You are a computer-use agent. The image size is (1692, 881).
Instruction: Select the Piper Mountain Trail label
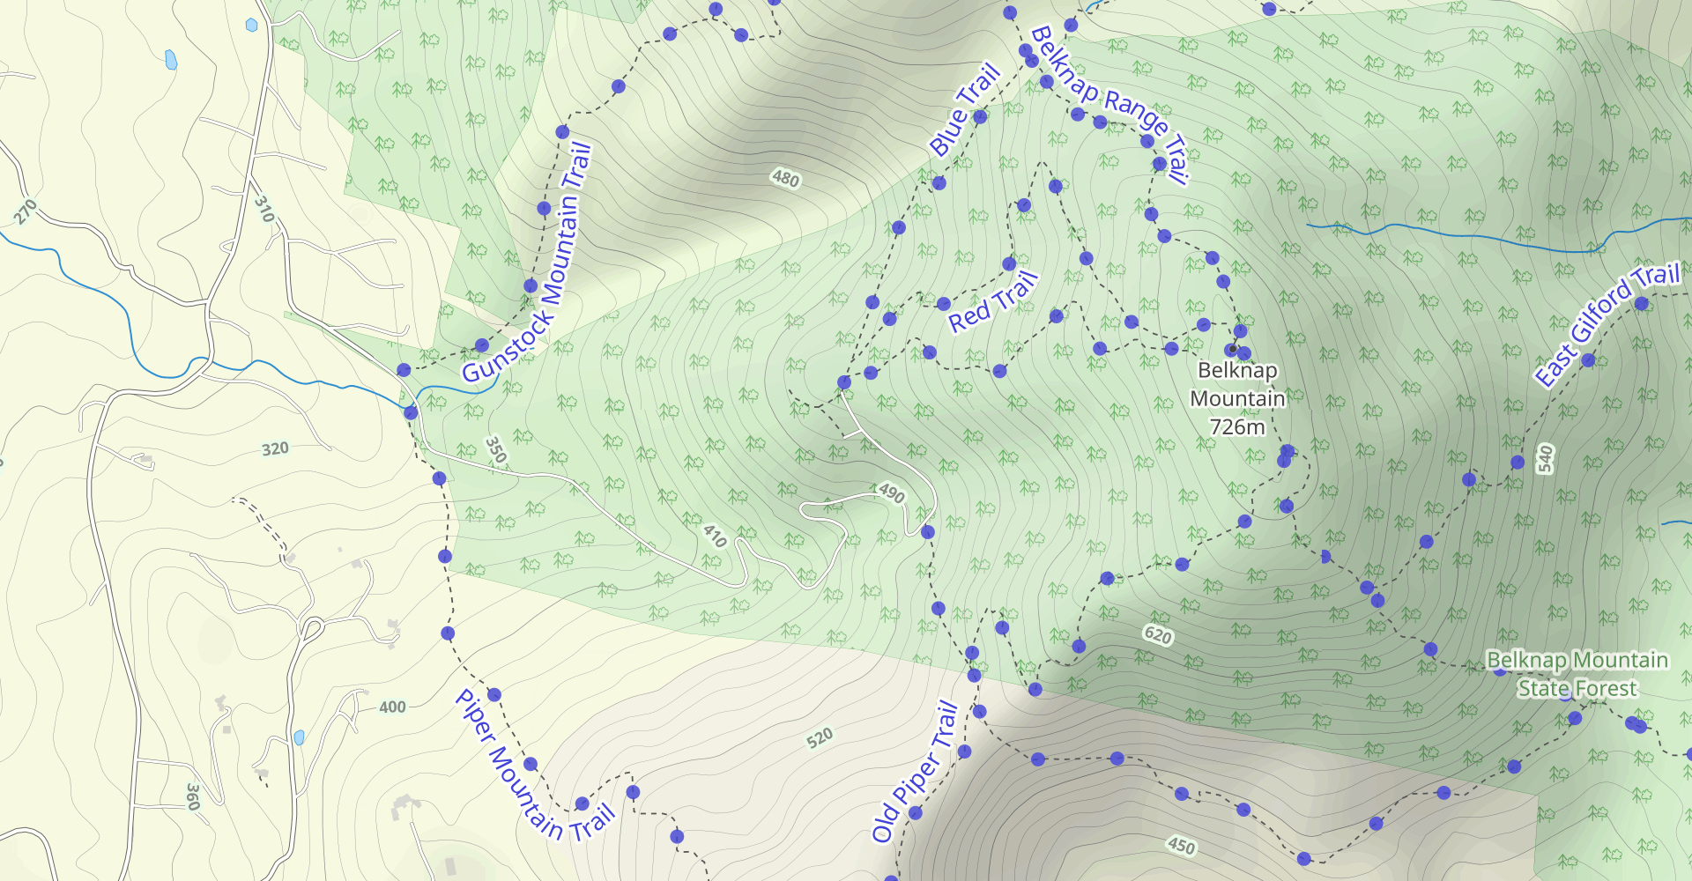click(x=534, y=766)
